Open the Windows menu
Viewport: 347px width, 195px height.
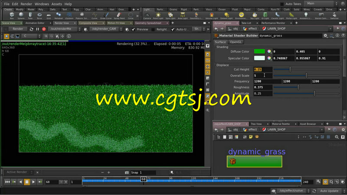[x=42, y=4]
